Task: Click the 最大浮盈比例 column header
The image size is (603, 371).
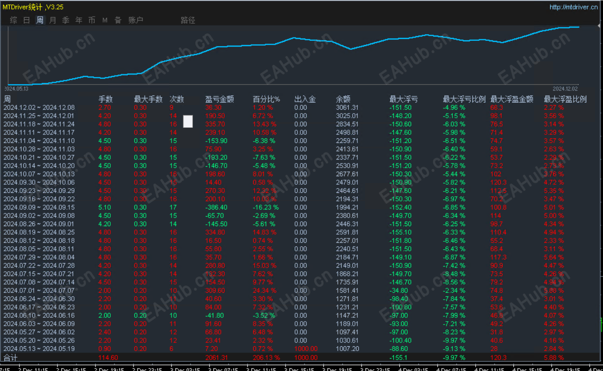Action: click(565, 99)
